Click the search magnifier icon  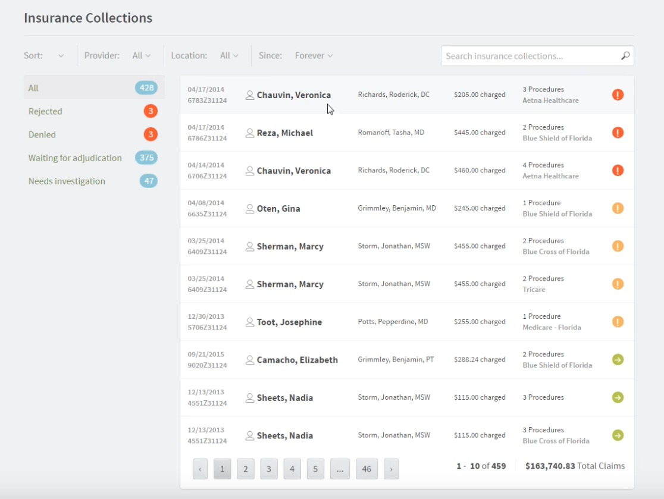(x=625, y=55)
